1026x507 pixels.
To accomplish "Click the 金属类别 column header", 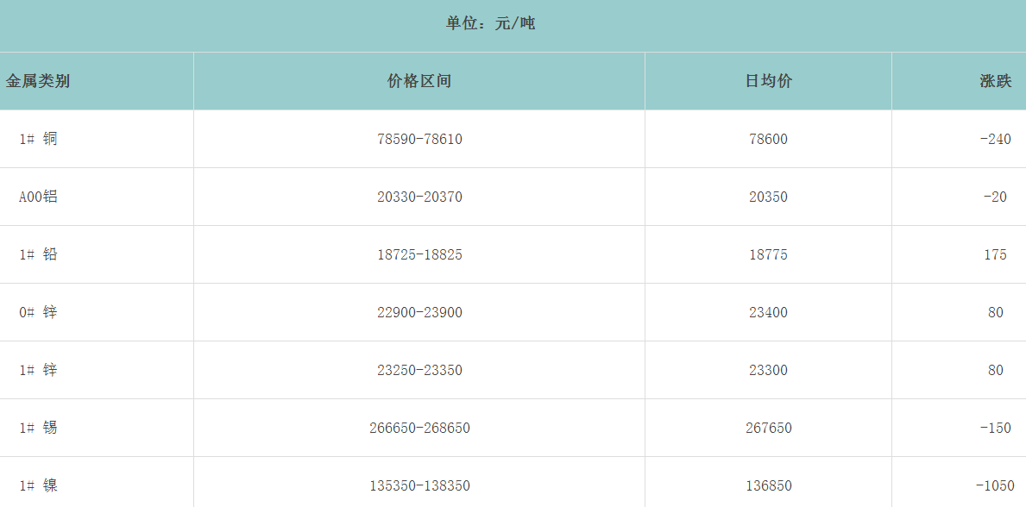I will click(x=38, y=81).
